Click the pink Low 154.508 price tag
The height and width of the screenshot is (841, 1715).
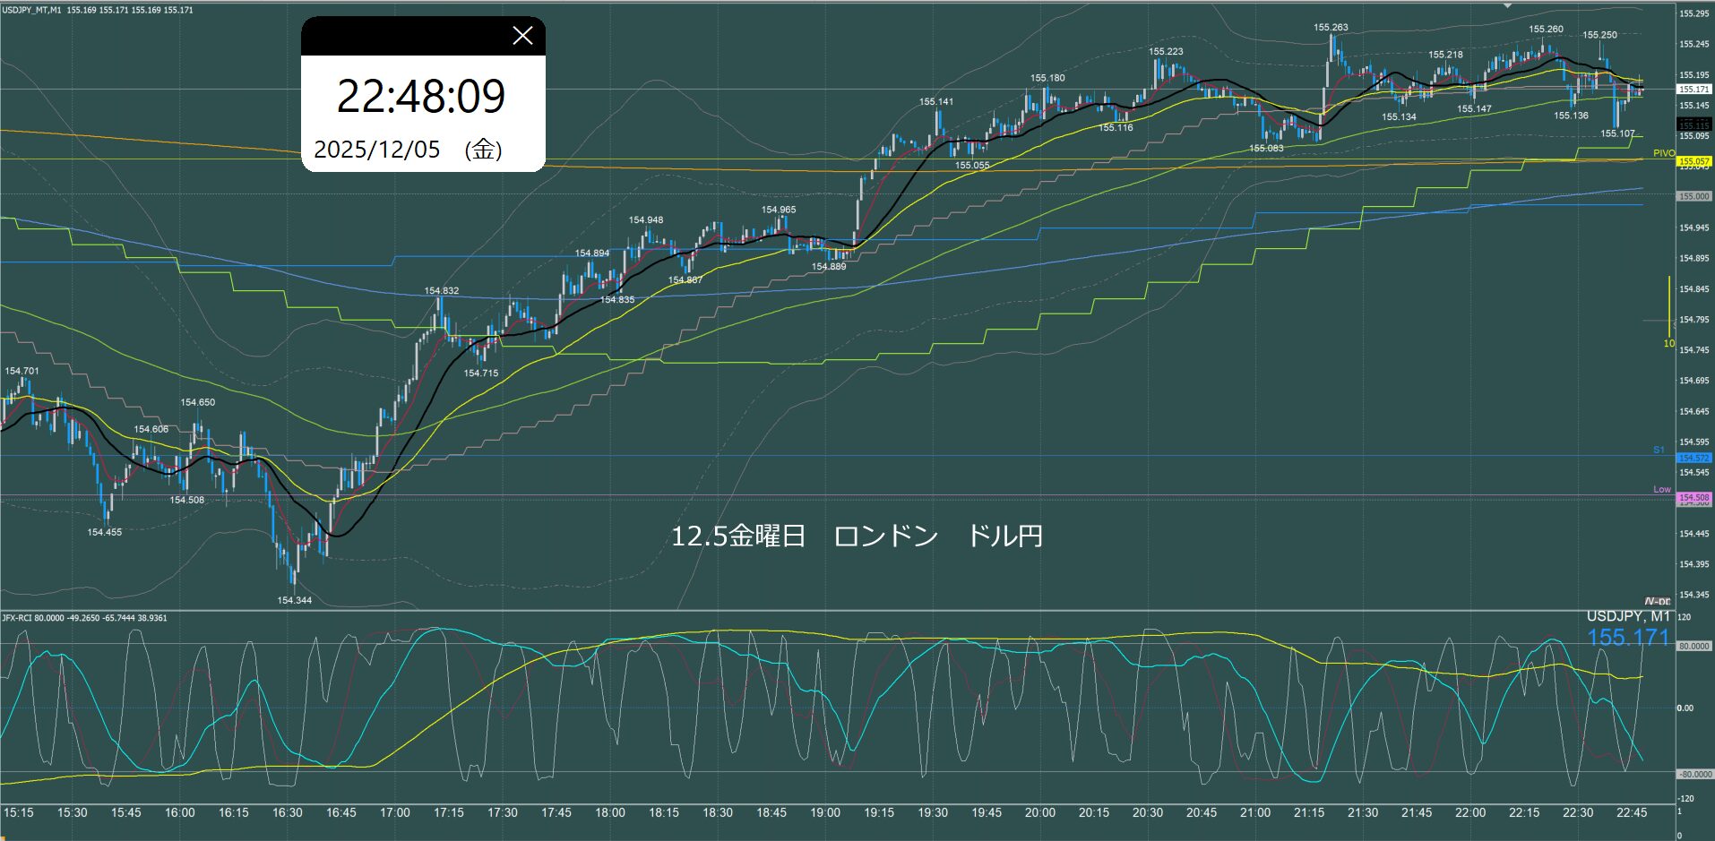(1693, 497)
